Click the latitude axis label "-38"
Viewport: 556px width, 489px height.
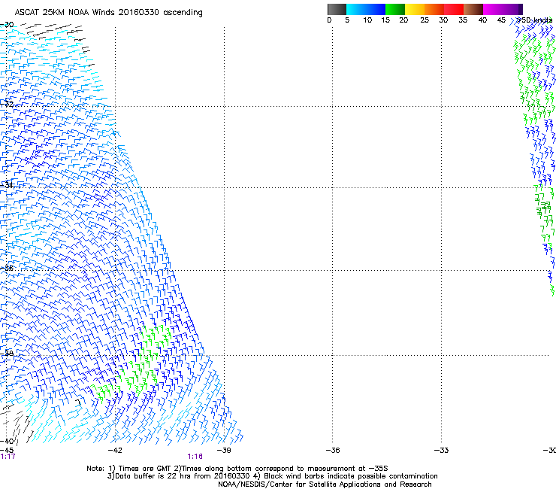coord(7,354)
